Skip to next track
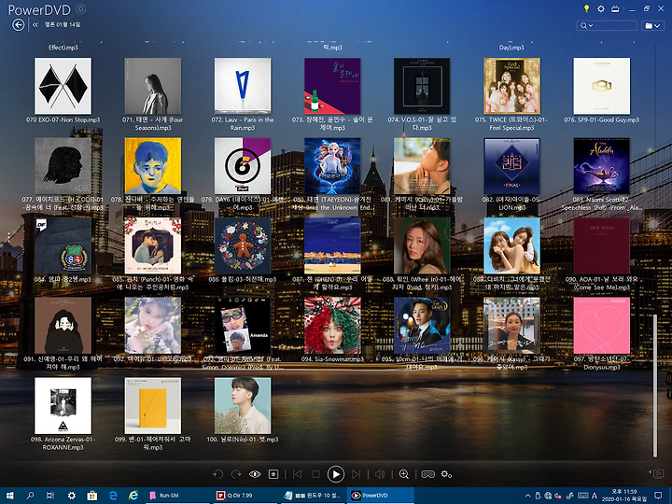 [356, 474]
